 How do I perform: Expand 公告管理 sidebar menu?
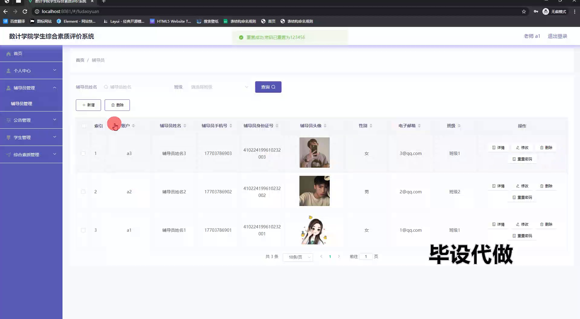point(31,120)
